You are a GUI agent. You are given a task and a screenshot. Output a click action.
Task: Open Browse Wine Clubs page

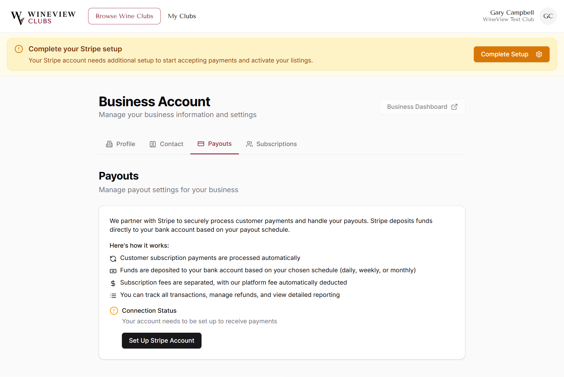pyautogui.click(x=124, y=16)
